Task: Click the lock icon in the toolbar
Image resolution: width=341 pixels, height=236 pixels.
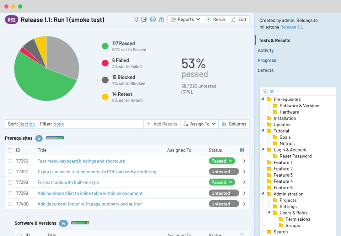Action: pos(161,19)
